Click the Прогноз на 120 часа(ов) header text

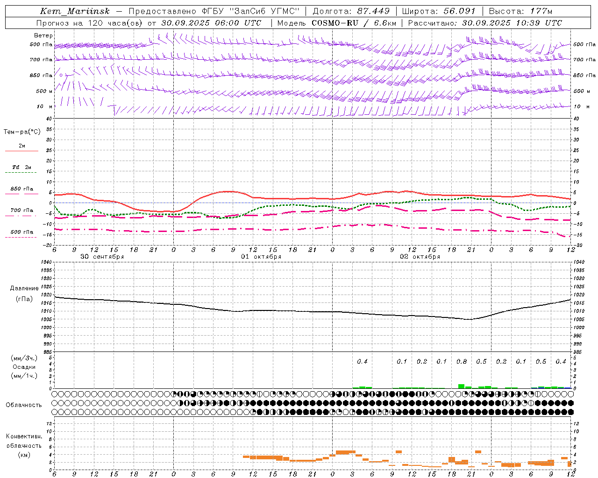tap(89, 23)
